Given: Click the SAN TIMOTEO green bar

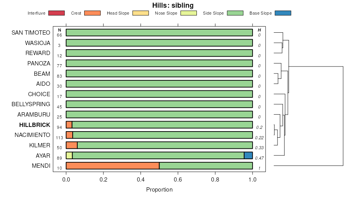Looking at the screenshot, I should point(159,32).
